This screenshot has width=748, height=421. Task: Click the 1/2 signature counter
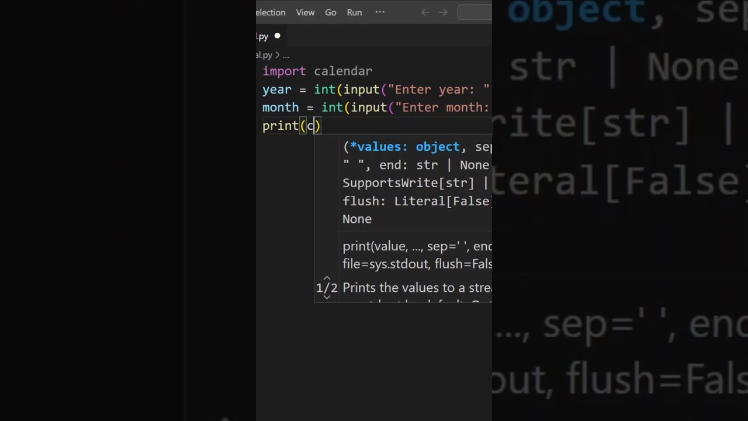point(327,288)
